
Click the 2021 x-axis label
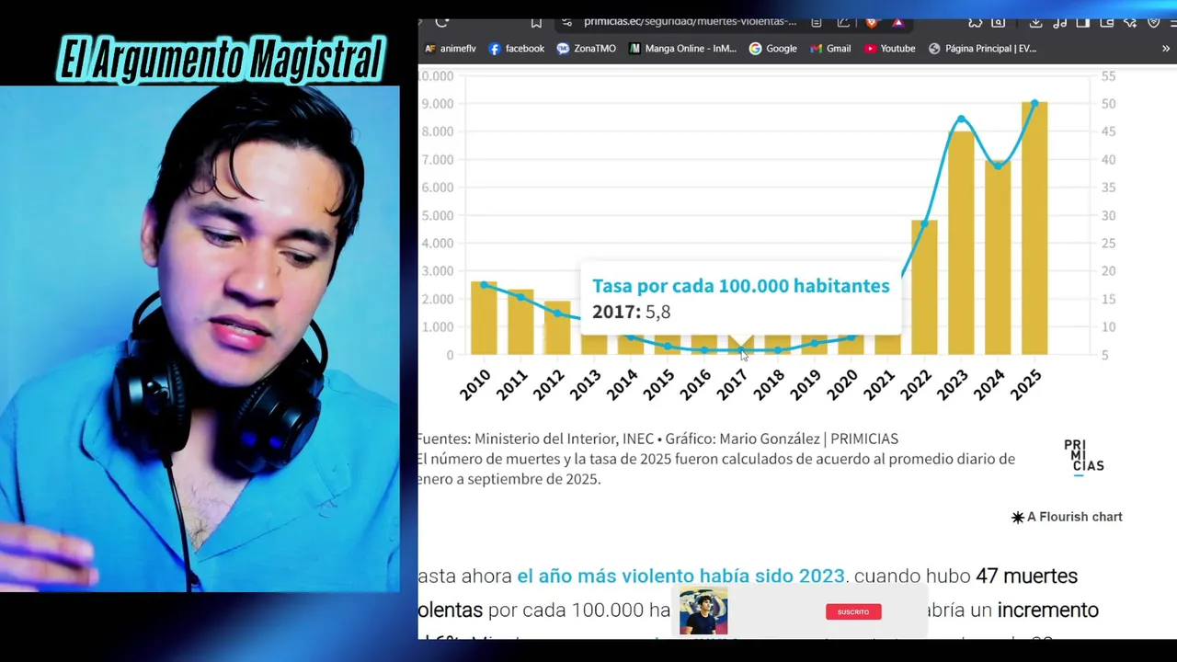(879, 384)
